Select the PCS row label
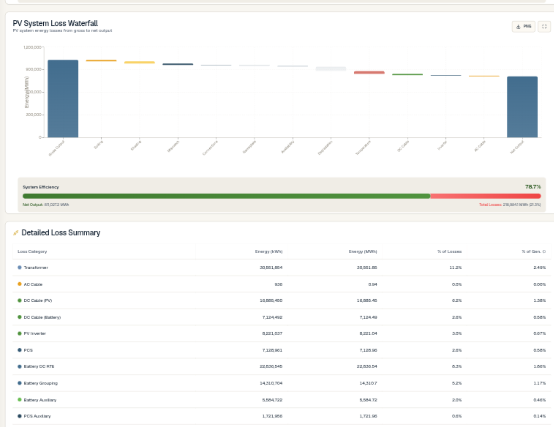 click(x=28, y=350)
